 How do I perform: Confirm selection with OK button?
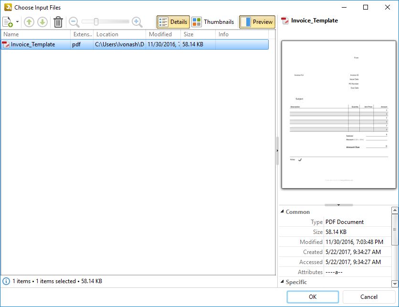(312, 296)
